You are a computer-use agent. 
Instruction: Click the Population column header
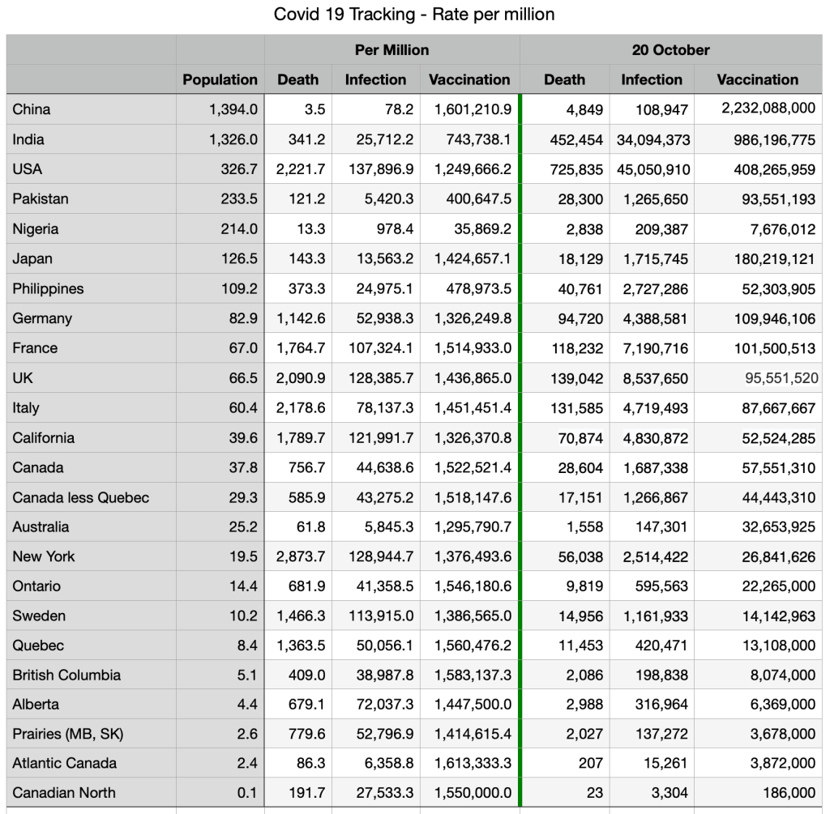(220, 79)
